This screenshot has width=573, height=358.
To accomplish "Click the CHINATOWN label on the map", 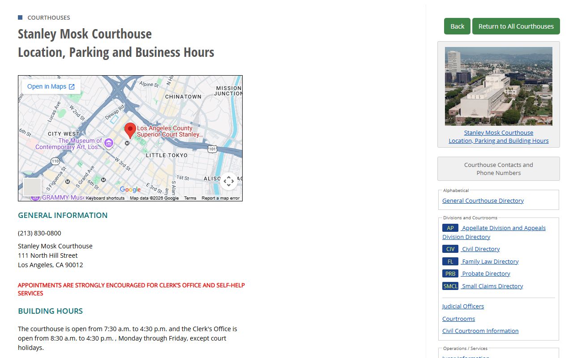I will pos(184,97).
